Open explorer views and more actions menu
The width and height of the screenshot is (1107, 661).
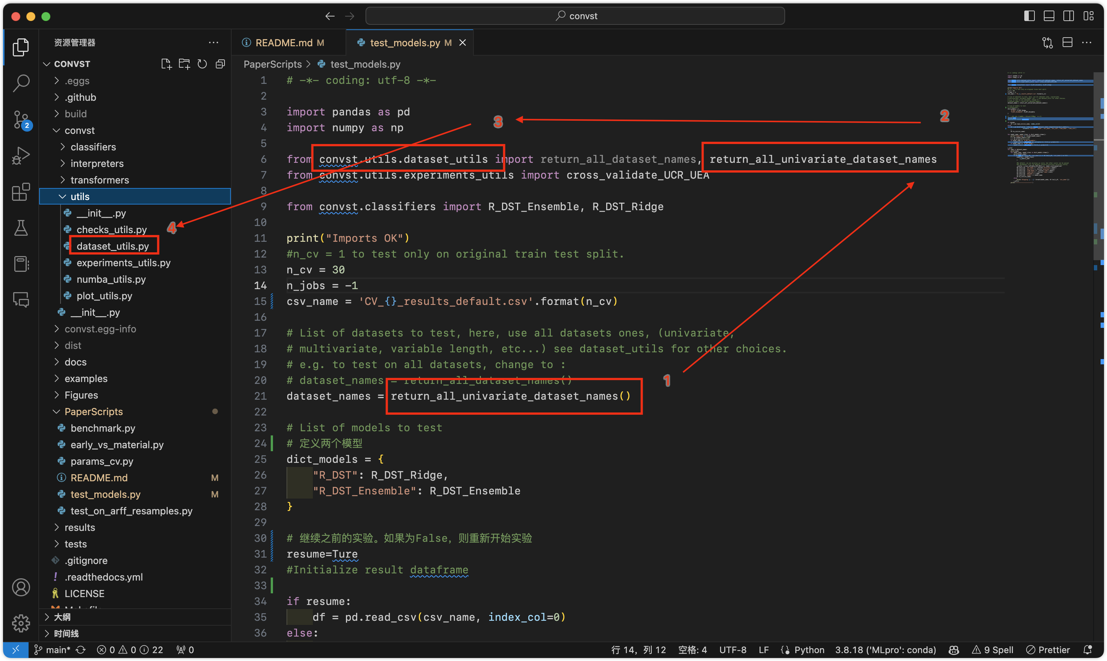[x=213, y=42]
